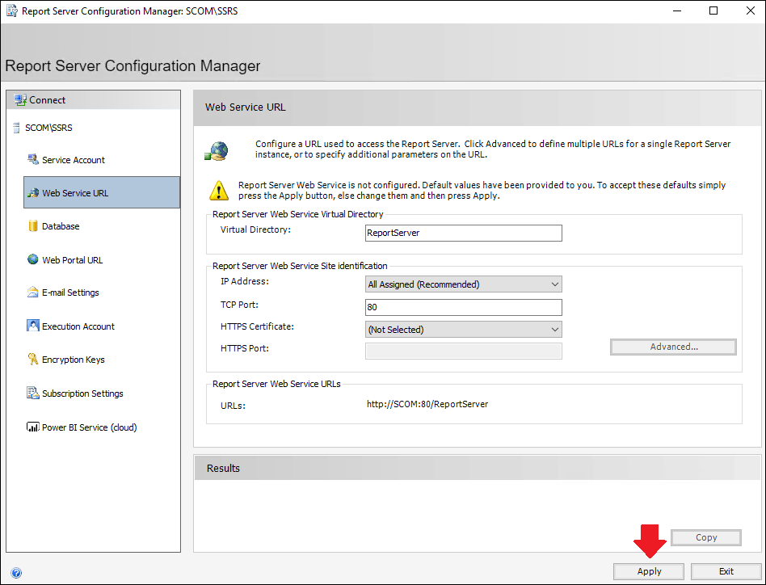Click the Apply button
Screen dimensions: 766x585
649,571
